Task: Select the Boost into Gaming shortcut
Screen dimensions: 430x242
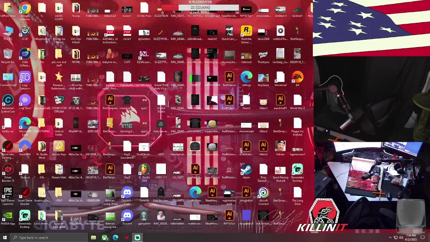Action: point(8,150)
